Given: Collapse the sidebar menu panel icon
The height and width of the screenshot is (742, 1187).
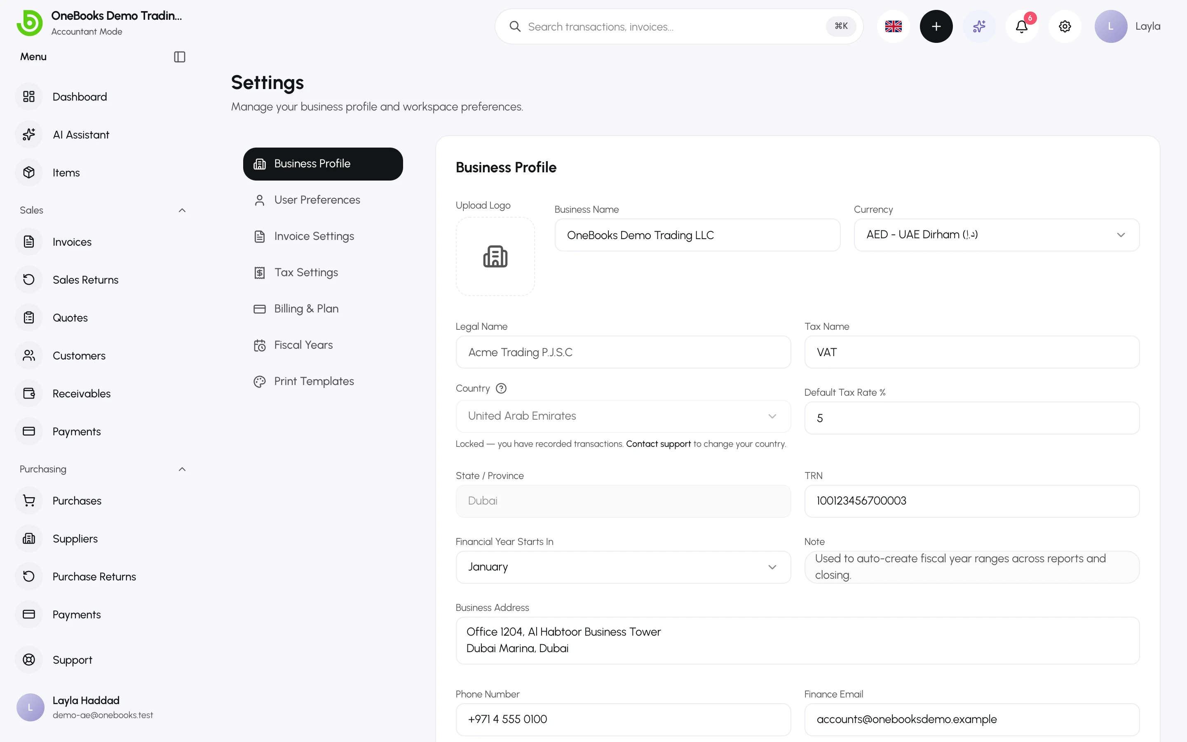Looking at the screenshot, I should coord(180,57).
